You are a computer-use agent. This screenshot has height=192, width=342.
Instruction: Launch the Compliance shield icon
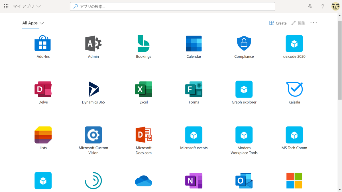tap(244, 43)
